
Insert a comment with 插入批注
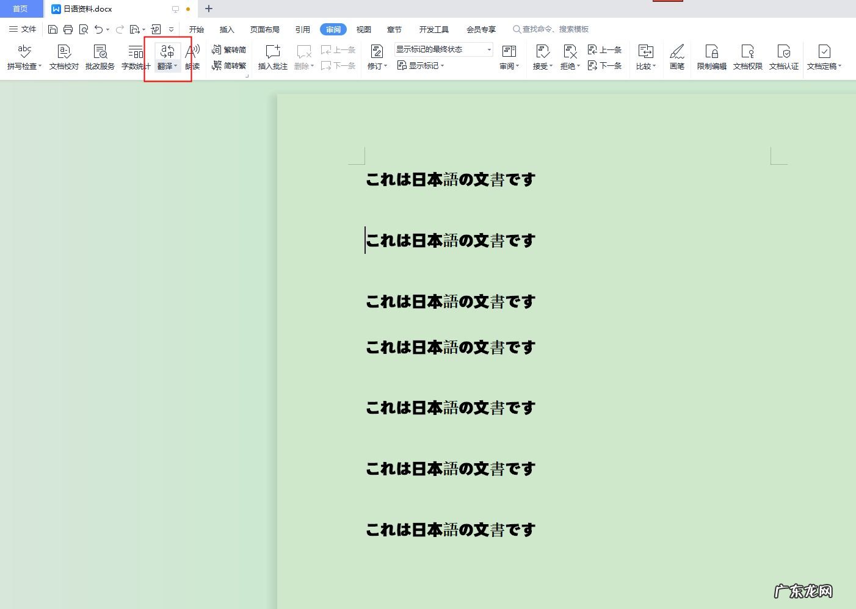pos(272,57)
